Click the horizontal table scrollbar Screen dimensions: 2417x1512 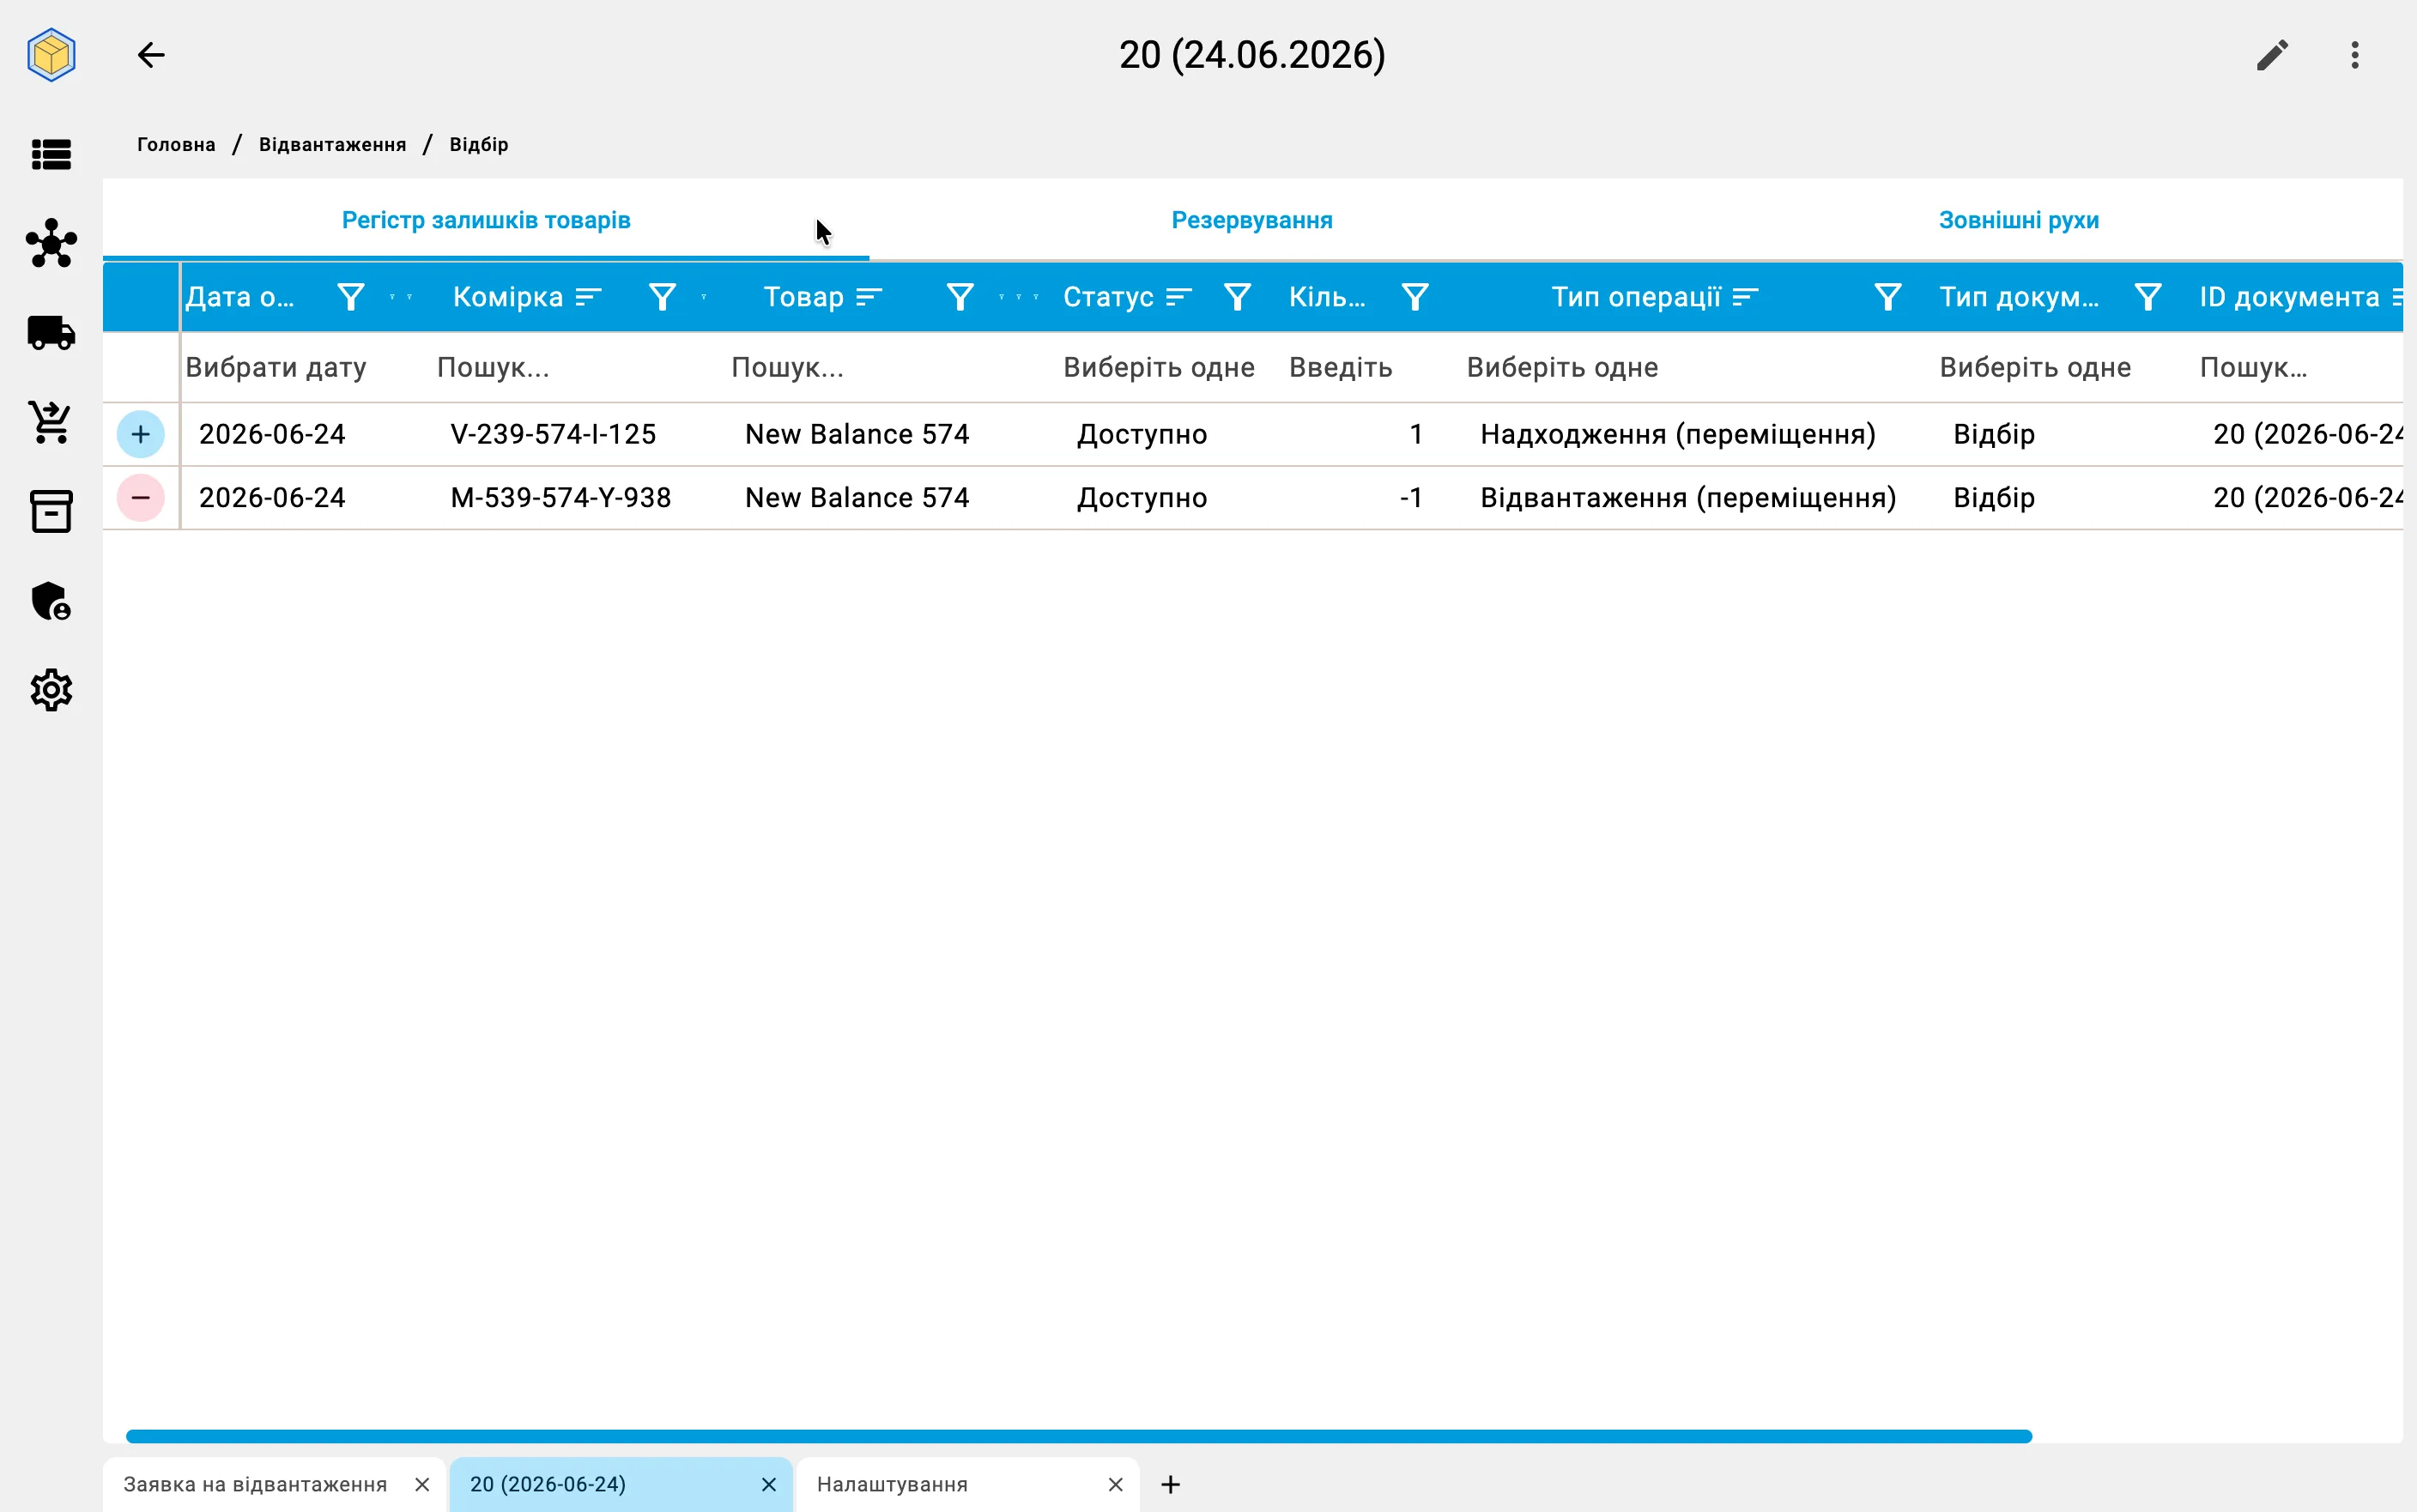pos(1079,1437)
